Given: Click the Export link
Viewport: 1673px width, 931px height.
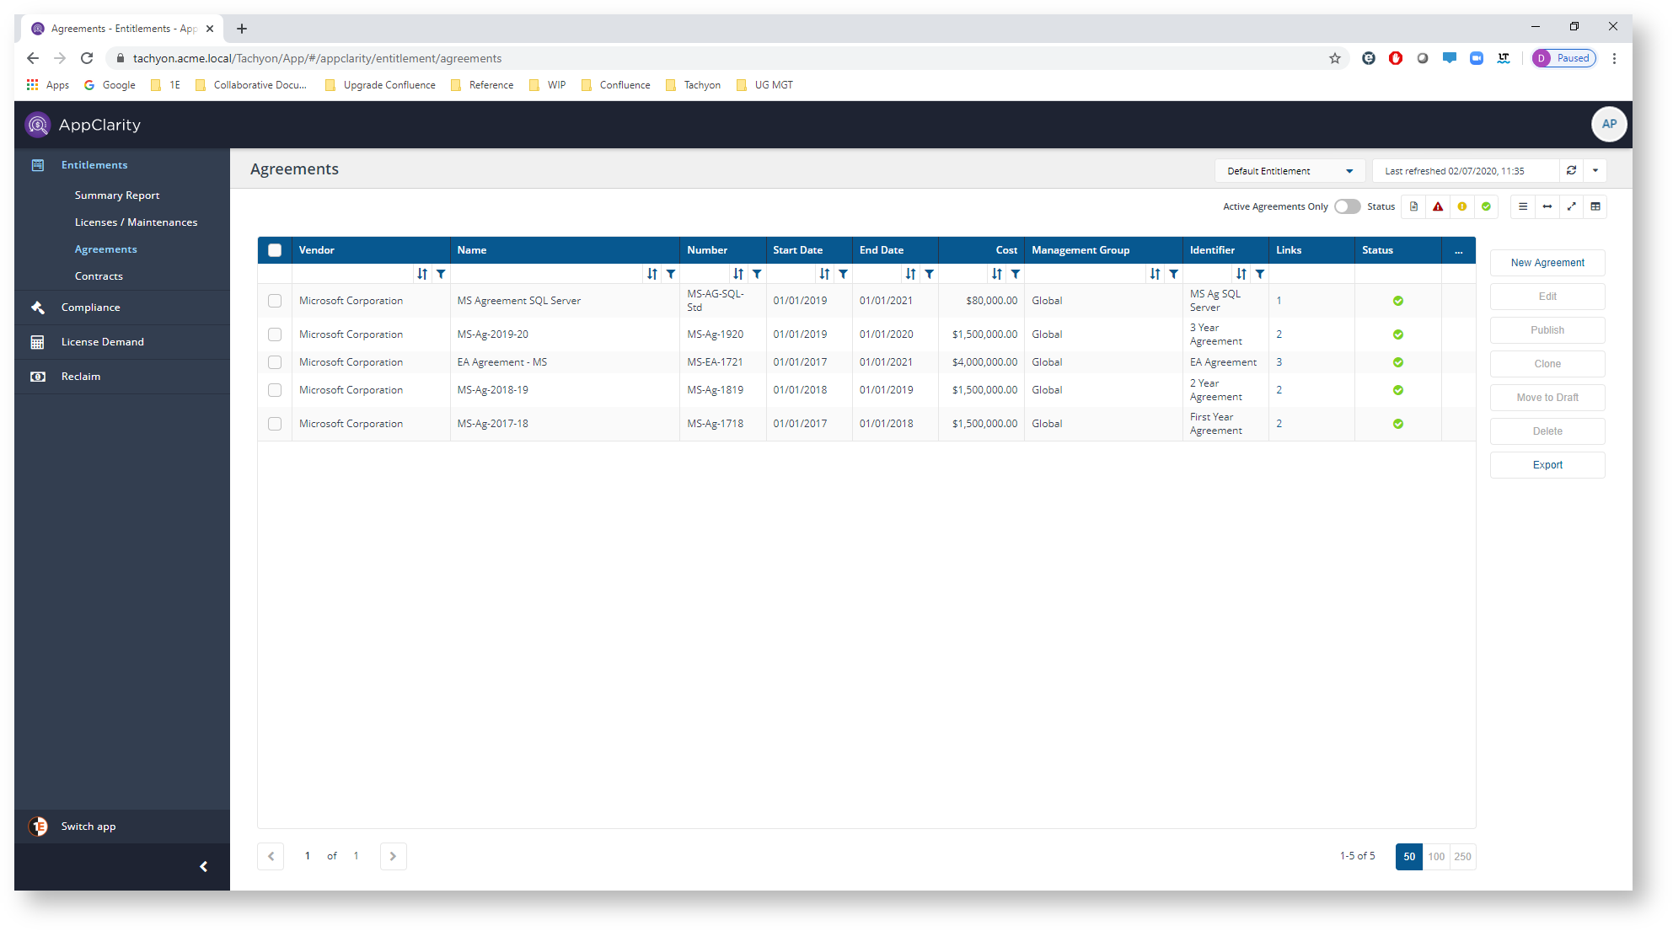Looking at the screenshot, I should pyautogui.click(x=1547, y=464).
